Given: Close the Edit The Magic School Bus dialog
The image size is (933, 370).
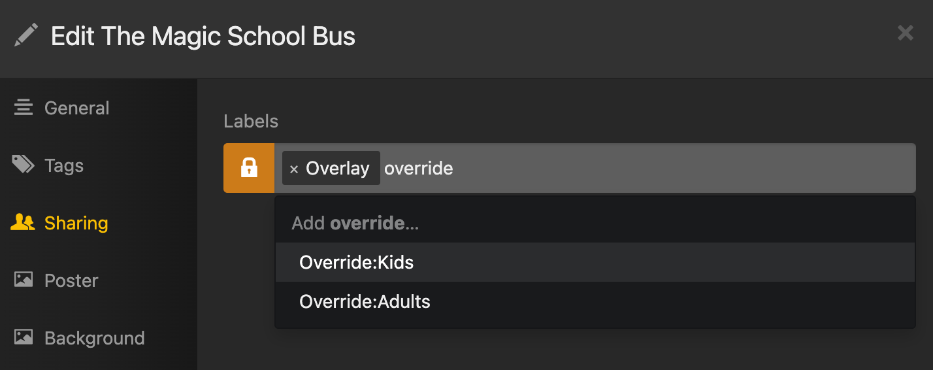Looking at the screenshot, I should (x=906, y=33).
